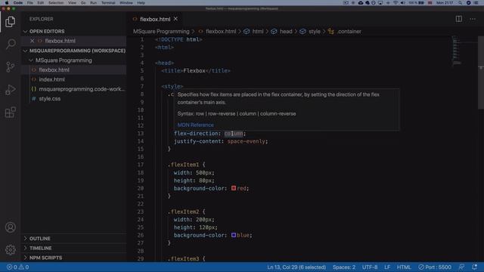Select flexbox.html in the file tree
Viewport: 484px width, 272px height.
tap(74, 70)
